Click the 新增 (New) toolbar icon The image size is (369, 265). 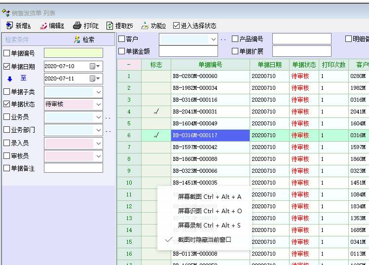(10, 26)
